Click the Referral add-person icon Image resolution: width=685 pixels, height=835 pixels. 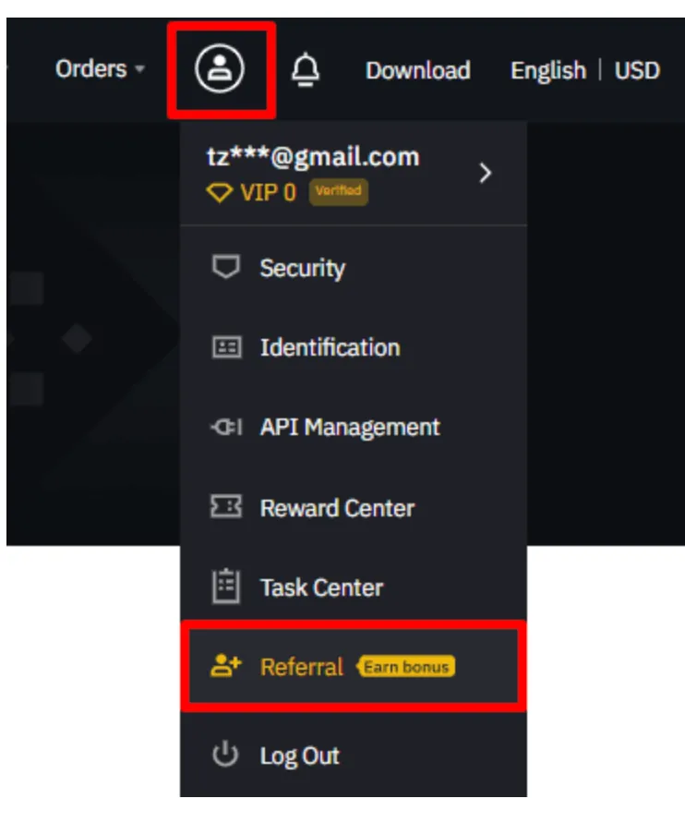point(226,666)
